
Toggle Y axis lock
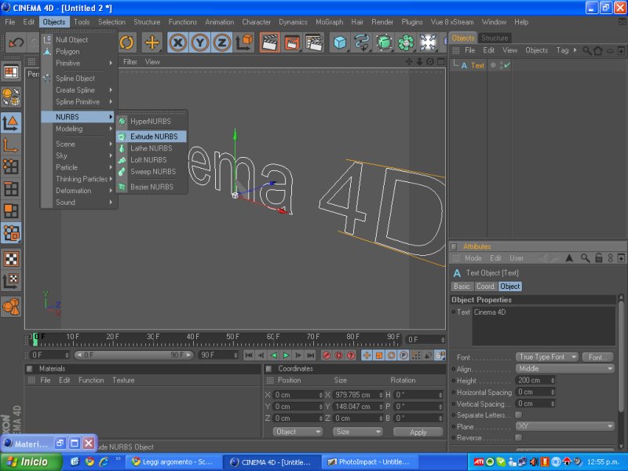[x=200, y=42]
